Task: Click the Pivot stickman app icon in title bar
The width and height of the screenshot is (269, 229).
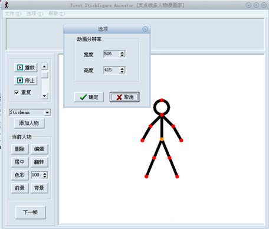Action: point(6,5)
